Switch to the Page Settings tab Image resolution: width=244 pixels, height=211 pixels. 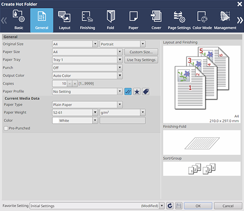tap(179, 20)
